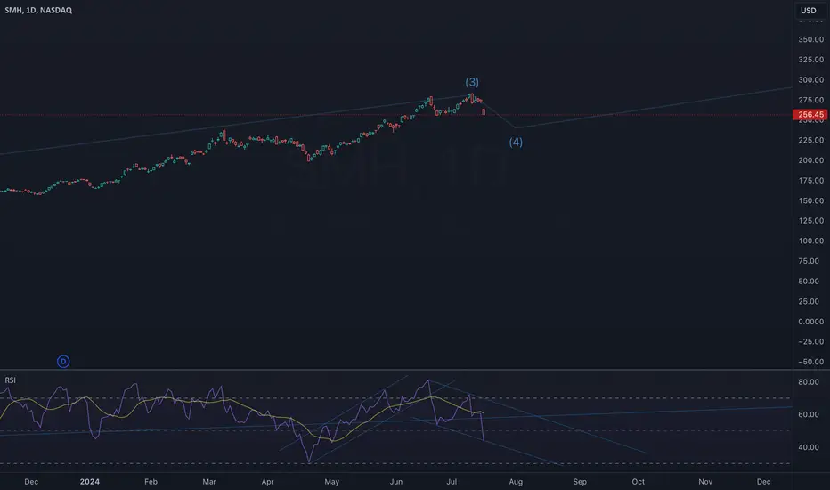Click the 275.00 price axis value
The image size is (830, 490).
pyautogui.click(x=811, y=100)
